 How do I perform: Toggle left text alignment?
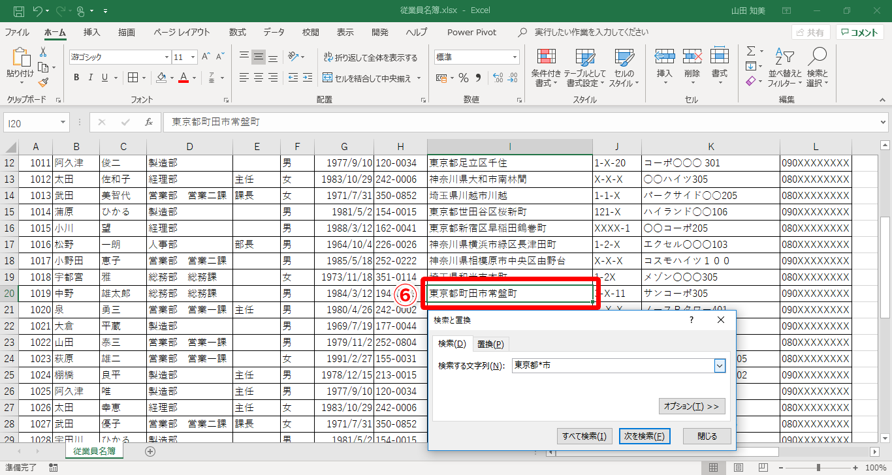tap(244, 78)
